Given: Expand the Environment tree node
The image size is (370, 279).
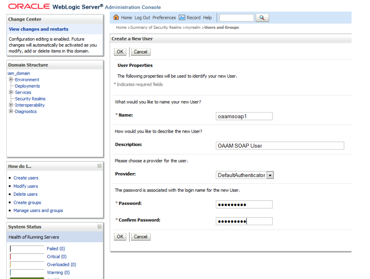Looking at the screenshot, I should pos(11,79).
